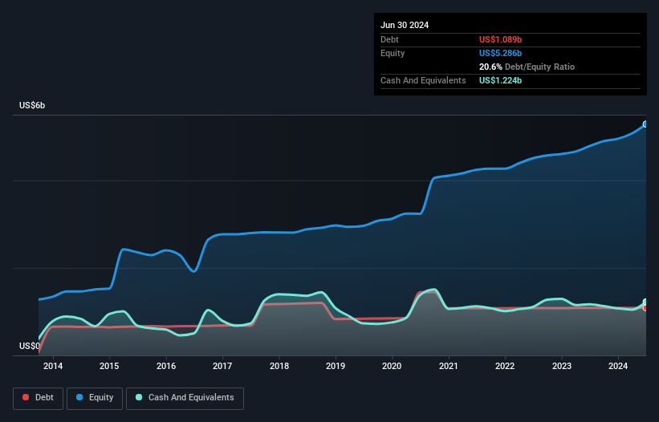
Task: Click the 2015 x-axis label
Action: [x=109, y=366]
